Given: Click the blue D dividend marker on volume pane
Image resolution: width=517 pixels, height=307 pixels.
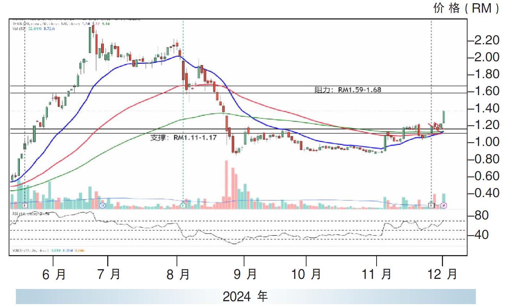Looking at the screenshot, I should click(102, 205).
